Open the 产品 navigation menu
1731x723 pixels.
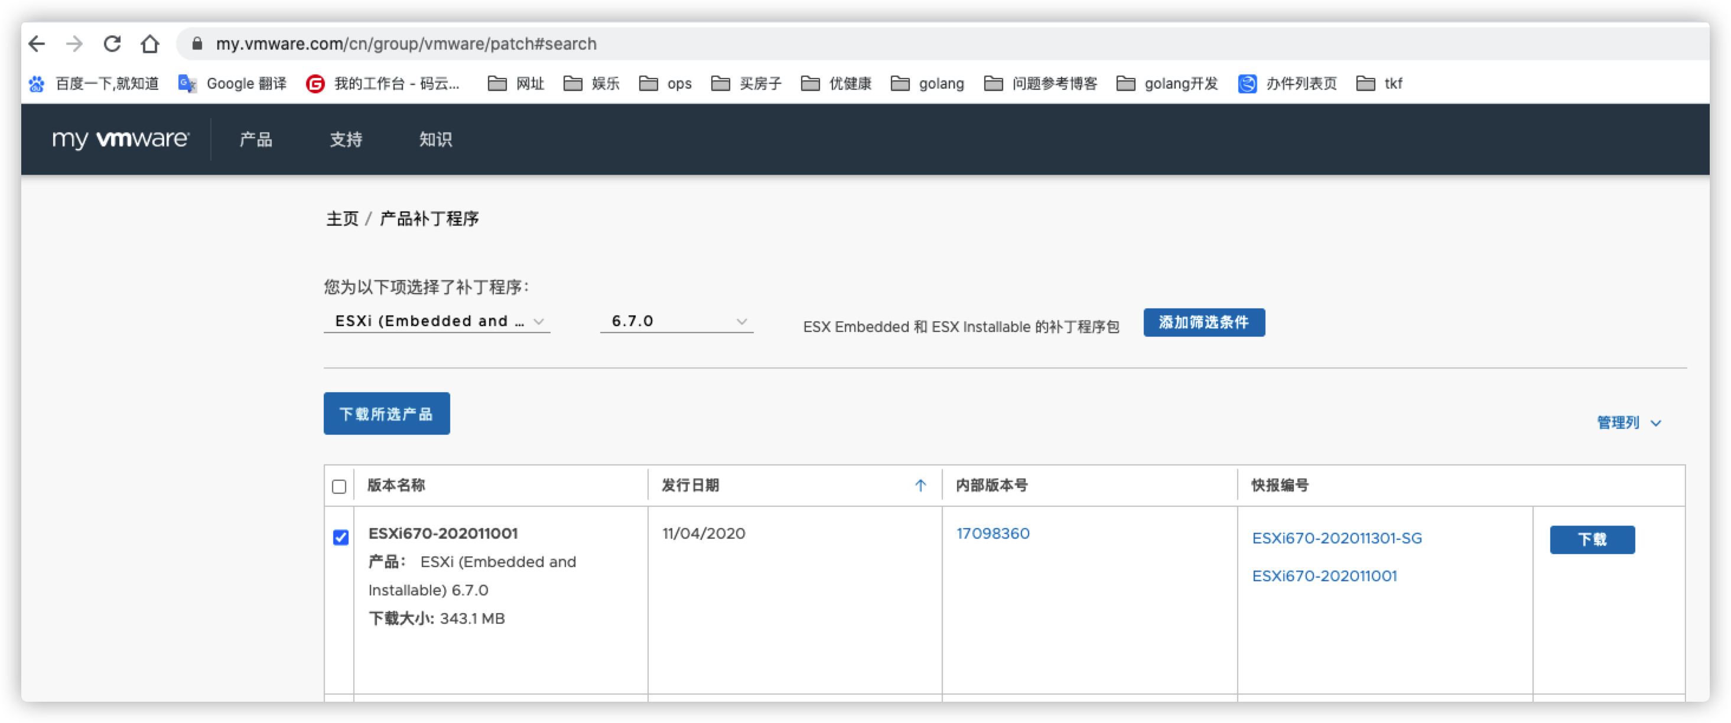click(256, 139)
